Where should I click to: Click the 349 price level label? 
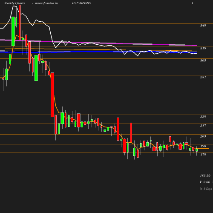pyautogui.click(x=203, y=26)
